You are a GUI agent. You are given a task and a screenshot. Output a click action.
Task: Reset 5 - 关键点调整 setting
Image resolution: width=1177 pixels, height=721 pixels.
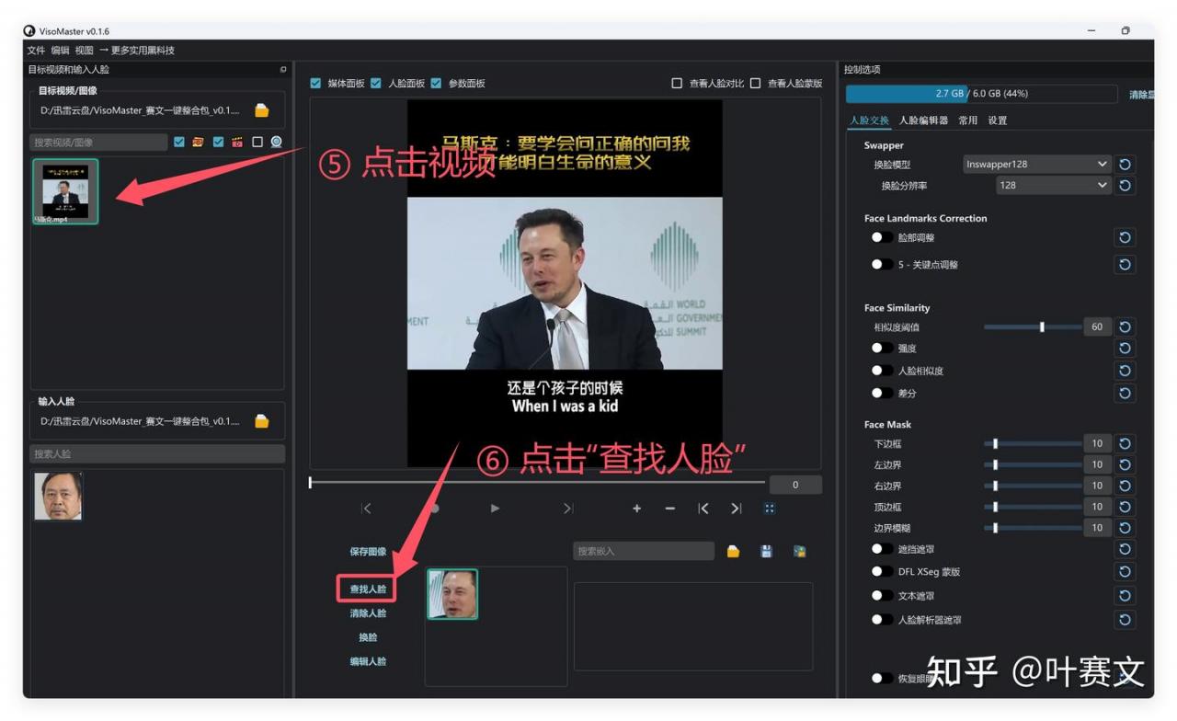tap(1125, 264)
